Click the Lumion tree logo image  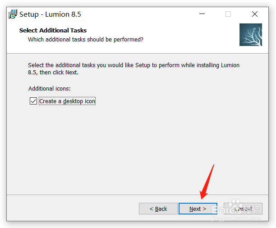pyautogui.click(x=251, y=35)
